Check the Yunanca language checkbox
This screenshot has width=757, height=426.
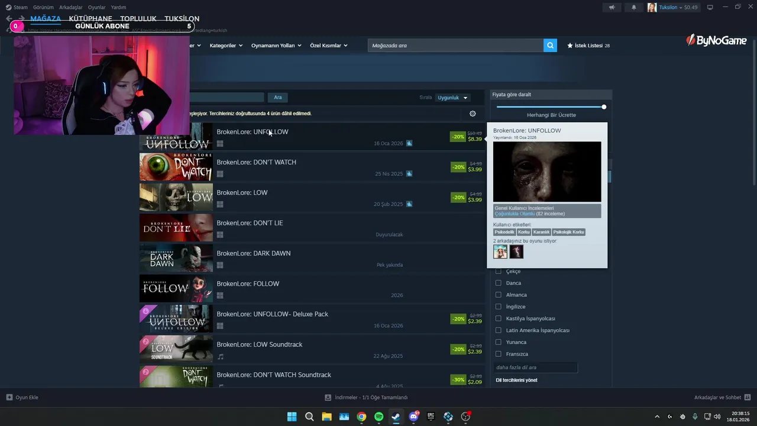(498, 342)
